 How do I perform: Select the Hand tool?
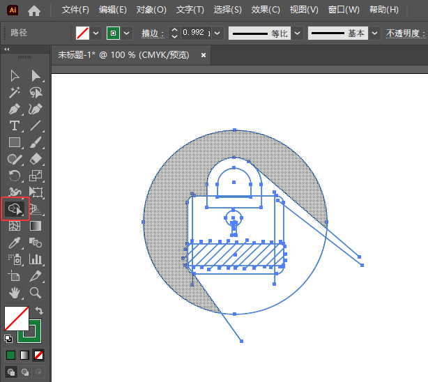(15, 293)
